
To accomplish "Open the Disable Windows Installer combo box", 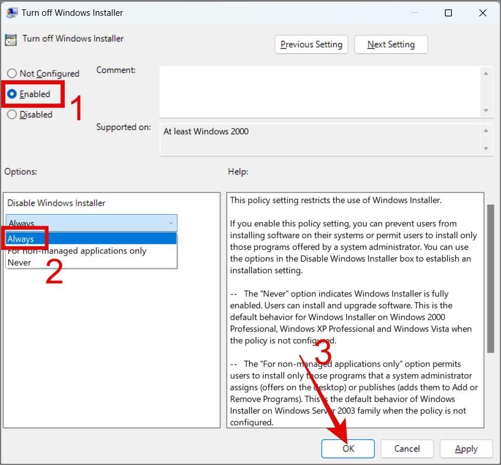I will click(91, 223).
